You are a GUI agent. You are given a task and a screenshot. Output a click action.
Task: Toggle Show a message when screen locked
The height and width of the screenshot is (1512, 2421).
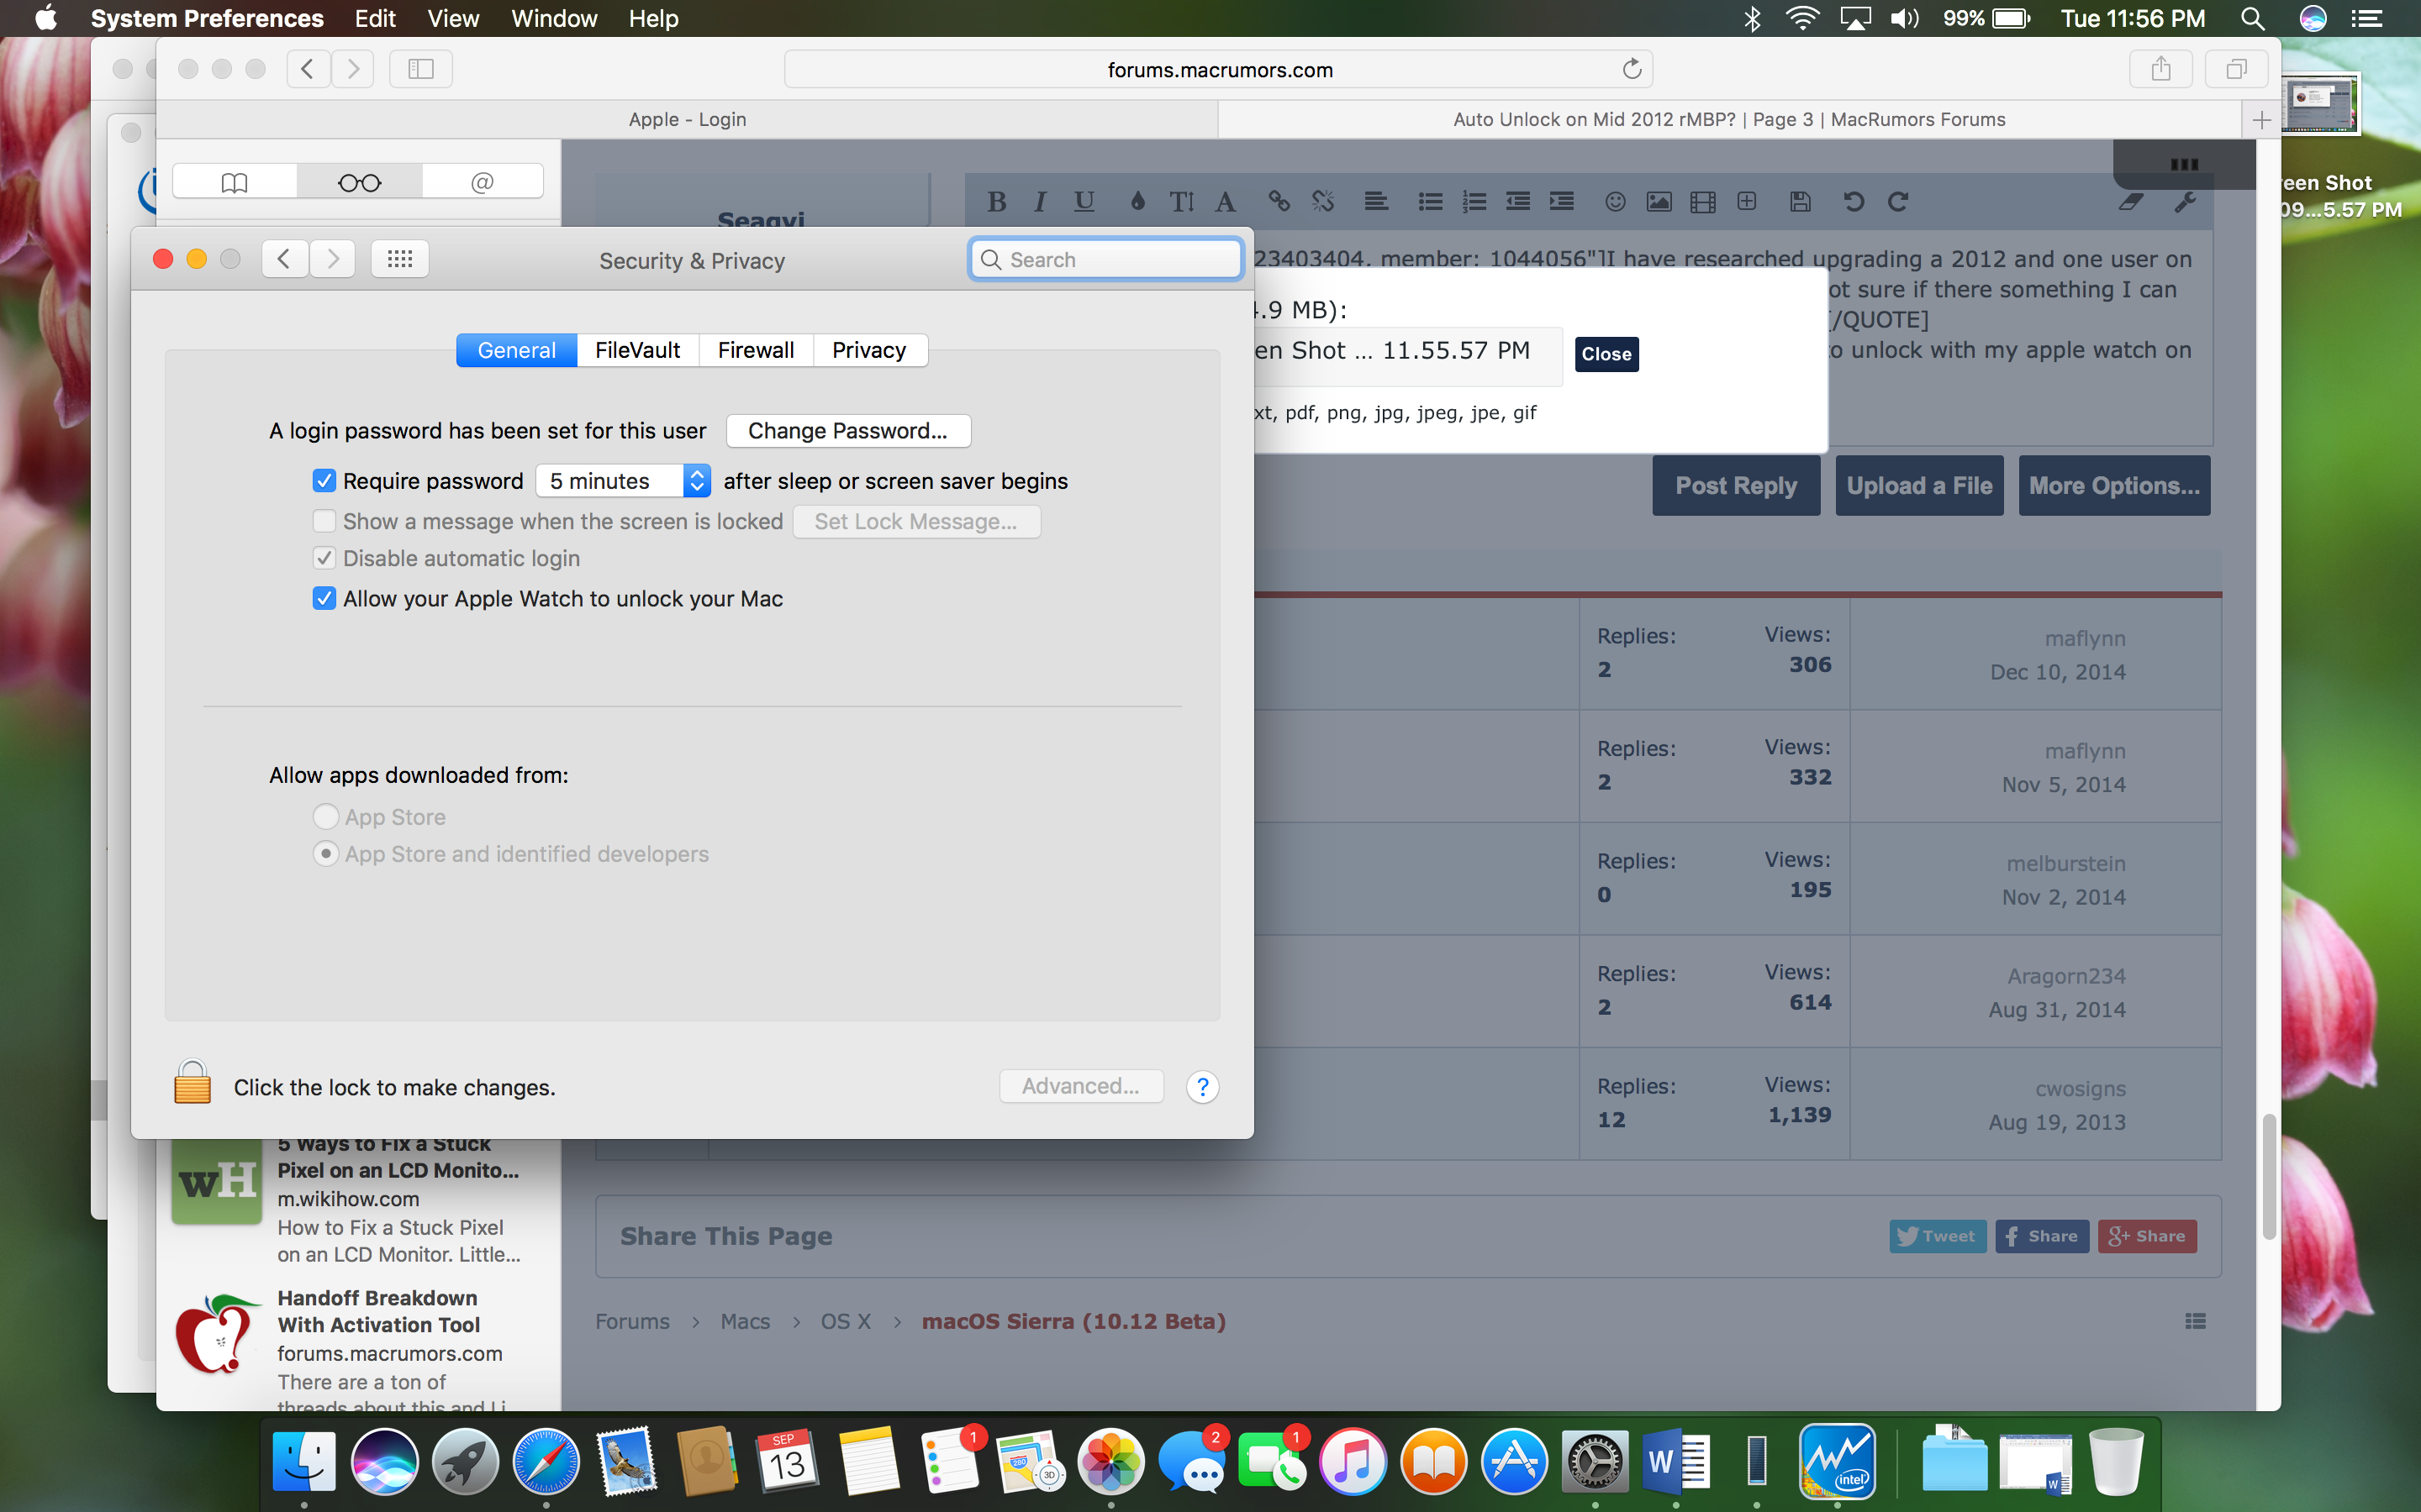[324, 521]
